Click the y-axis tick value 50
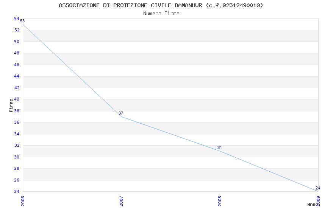 pos(17,42)
